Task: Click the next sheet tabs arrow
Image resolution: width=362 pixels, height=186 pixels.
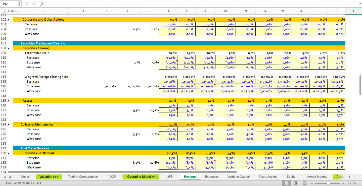Action: tap(10, 177)
